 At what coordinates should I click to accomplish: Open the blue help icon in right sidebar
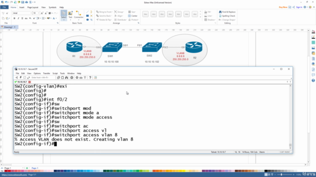point(313,80)
